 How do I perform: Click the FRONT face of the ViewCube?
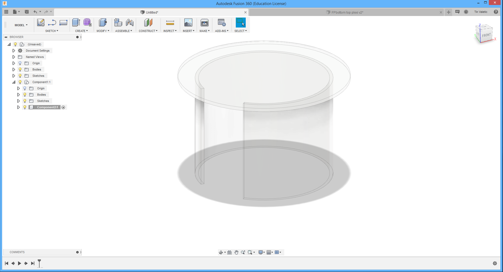coord(486,35)
